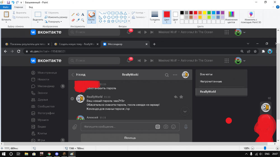Image resolution: width=280 pixels, height=157 pixels.
Task: Click Crop (Обрезать) in the image group
Action: [x=52, y=13]
